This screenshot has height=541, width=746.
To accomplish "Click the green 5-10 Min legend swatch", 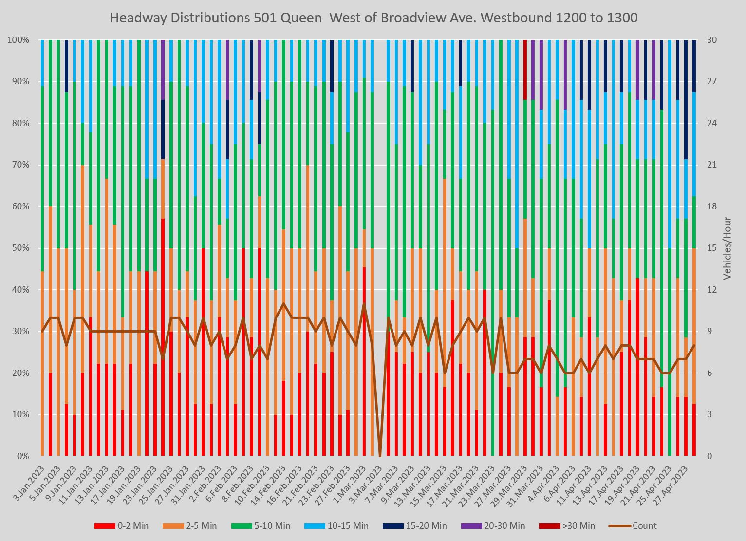I will (x=242, y=526).
